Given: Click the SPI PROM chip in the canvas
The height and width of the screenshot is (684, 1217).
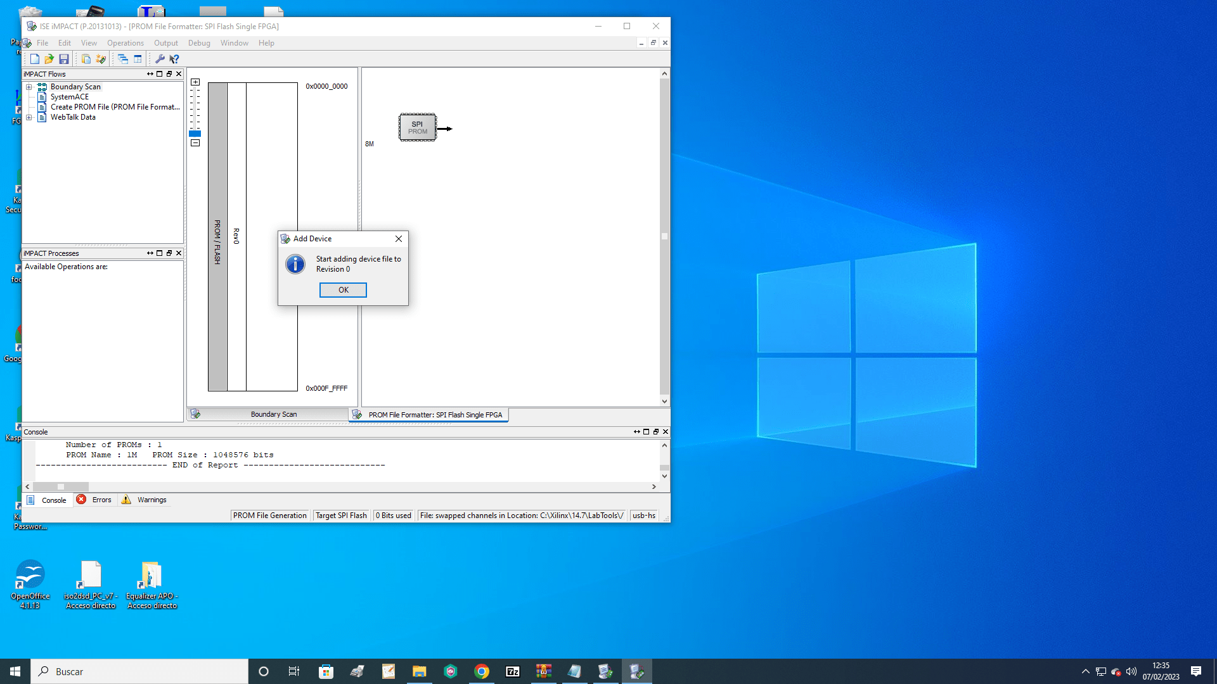Looking at the screenshot, I should [x=417, y=127].
